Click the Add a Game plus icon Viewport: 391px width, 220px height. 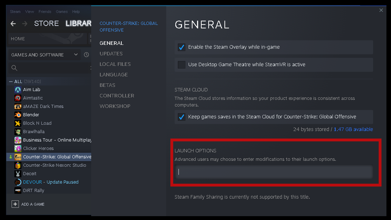tap(15, 204)
